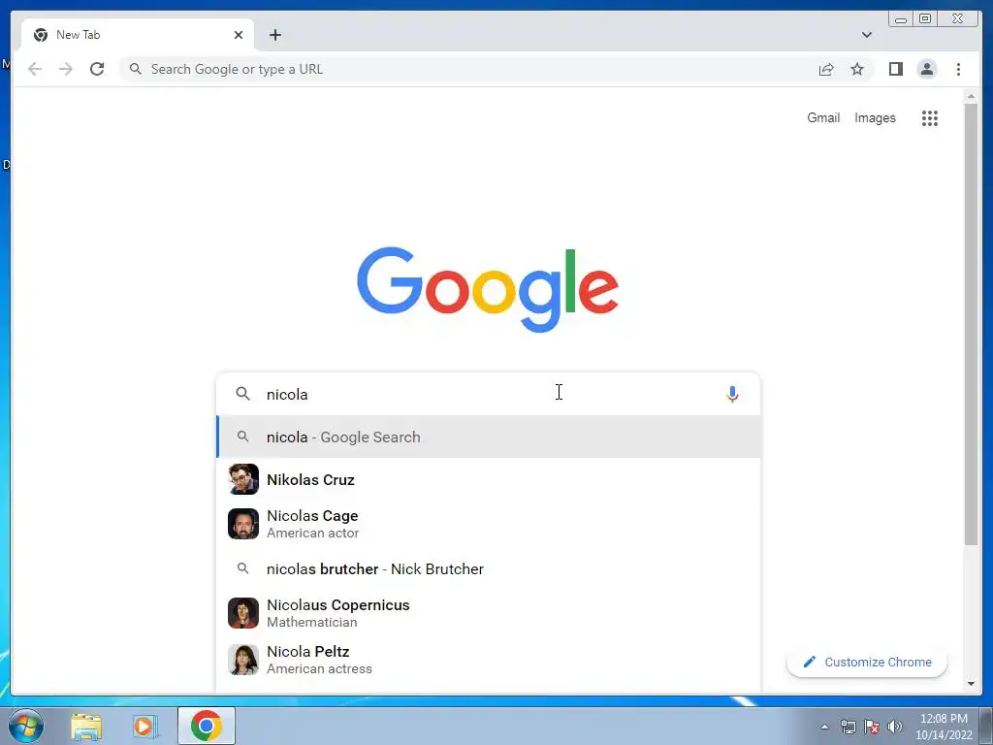Show hidden system tray icons
993x745 pixels.
824,727
